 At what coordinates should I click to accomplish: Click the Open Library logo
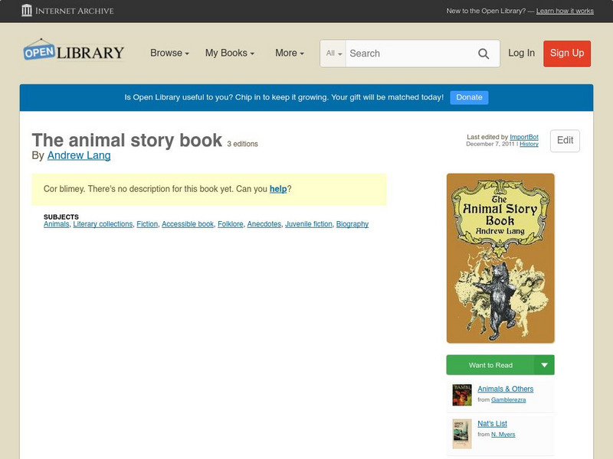pos(74,50)
